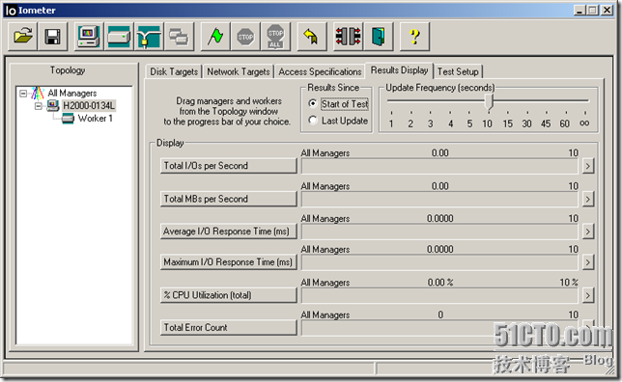
Task: Add a new network worker
Action: pos(149,37)
